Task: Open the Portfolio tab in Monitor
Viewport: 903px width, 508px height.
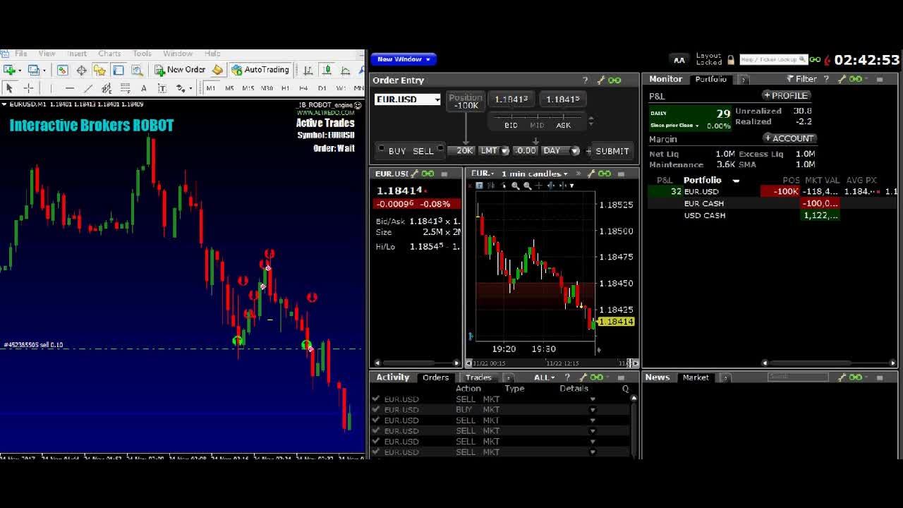Action: click(x=710, y=79)
